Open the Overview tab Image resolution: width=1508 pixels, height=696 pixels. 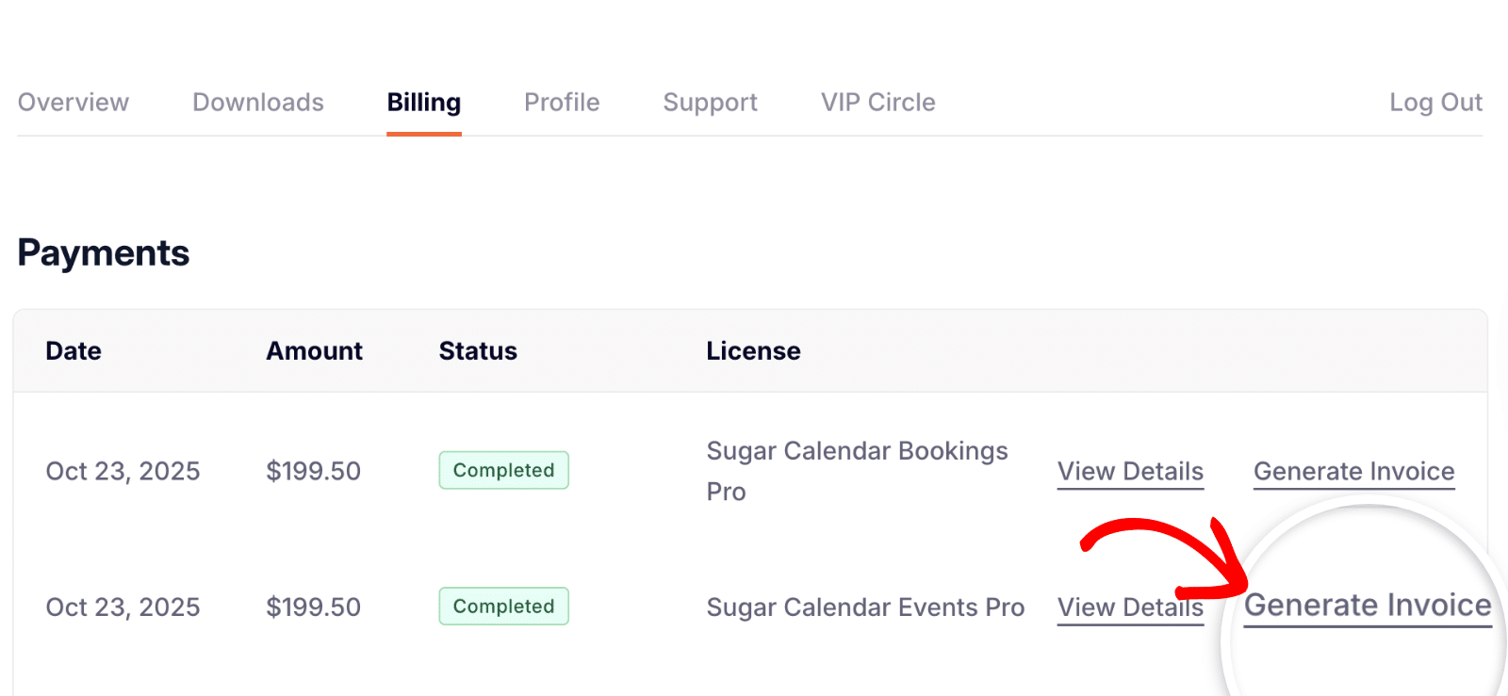click(74, 102)
